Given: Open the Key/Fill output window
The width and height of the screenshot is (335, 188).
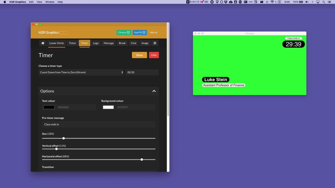Looking at the screenshot, I should 140,33.
